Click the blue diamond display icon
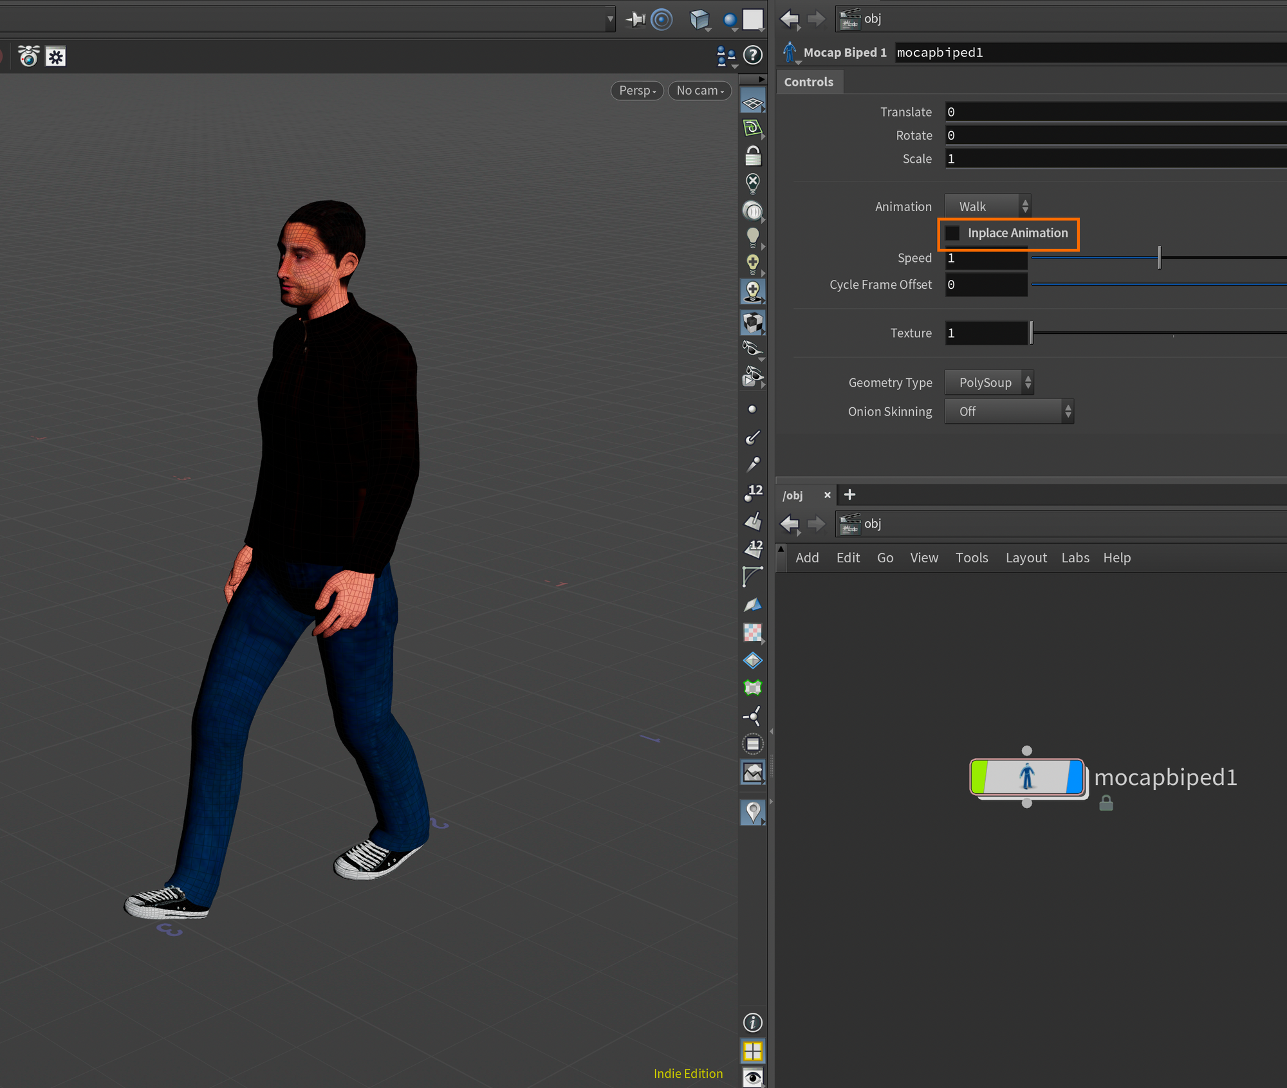Screen dimensions: 1287x1088 point(752,660)
